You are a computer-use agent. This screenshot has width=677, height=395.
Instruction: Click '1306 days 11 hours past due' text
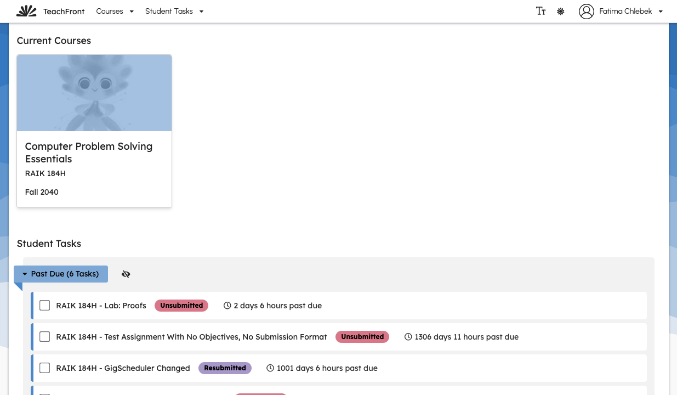coord(466,337)
